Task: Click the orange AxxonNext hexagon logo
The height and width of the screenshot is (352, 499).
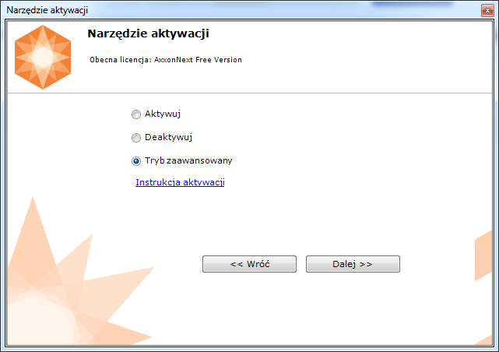Action: (43, 58)
